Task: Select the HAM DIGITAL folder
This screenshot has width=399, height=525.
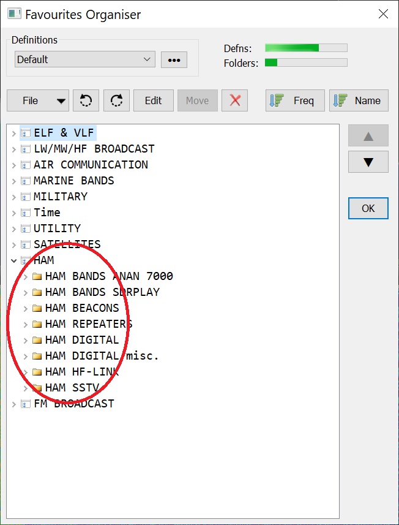Action: pos(81,340)
